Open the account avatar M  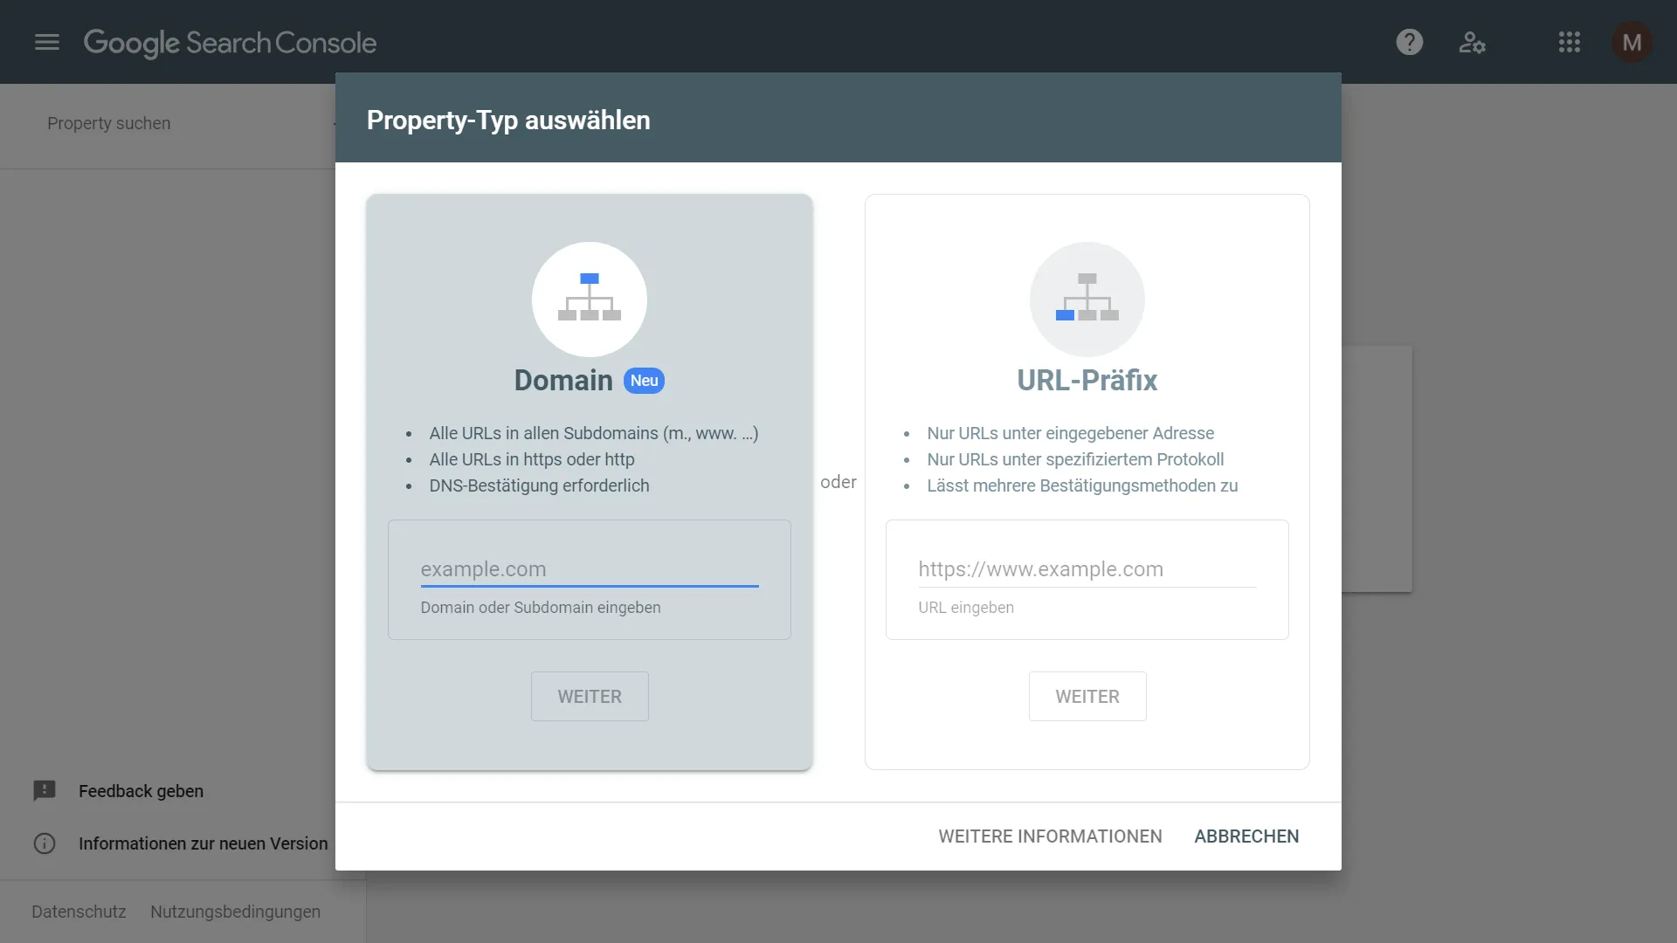coord(1632,42)
